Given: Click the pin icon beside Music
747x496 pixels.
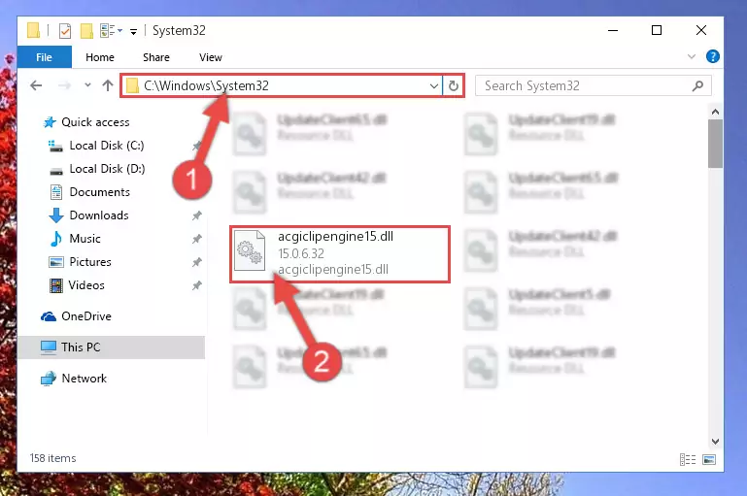Looking at the screenshot, I should 197,239.
